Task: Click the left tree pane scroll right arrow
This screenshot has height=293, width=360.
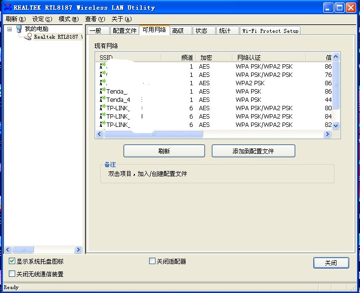Action: tap(78, 249)
